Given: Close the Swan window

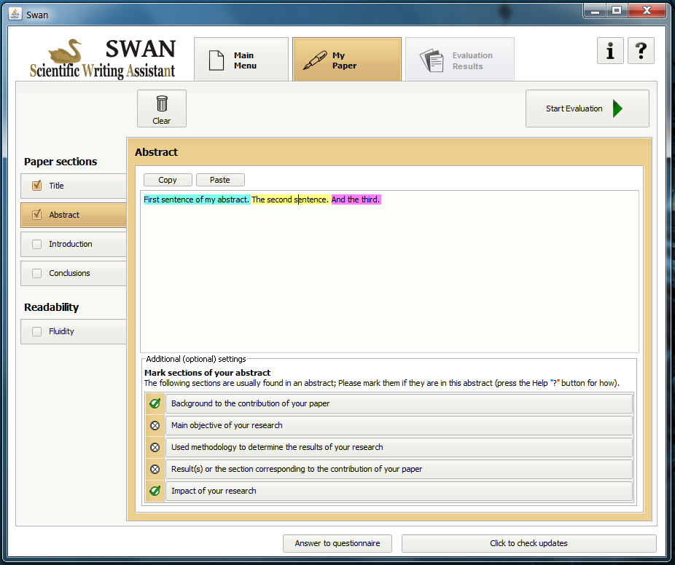Looking at the screenshot, I should click(x=647, y=11).
